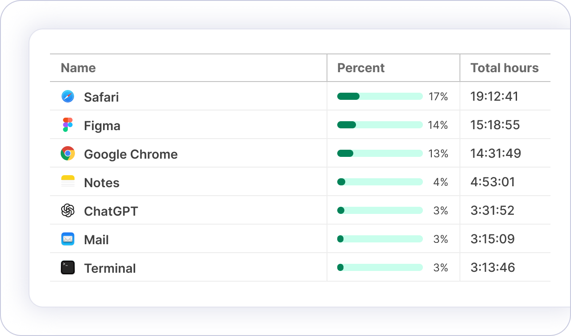
Task: Click the Google Chrome 13% progress bar
Action: [380, 154]
